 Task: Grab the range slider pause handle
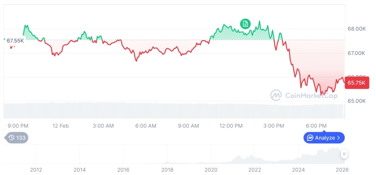click(345, 154)
